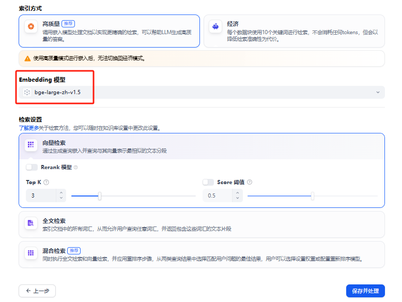Decrease the Score 阈值 value with stepper
The image size is (402, 302).
click(x=238, y=198)
